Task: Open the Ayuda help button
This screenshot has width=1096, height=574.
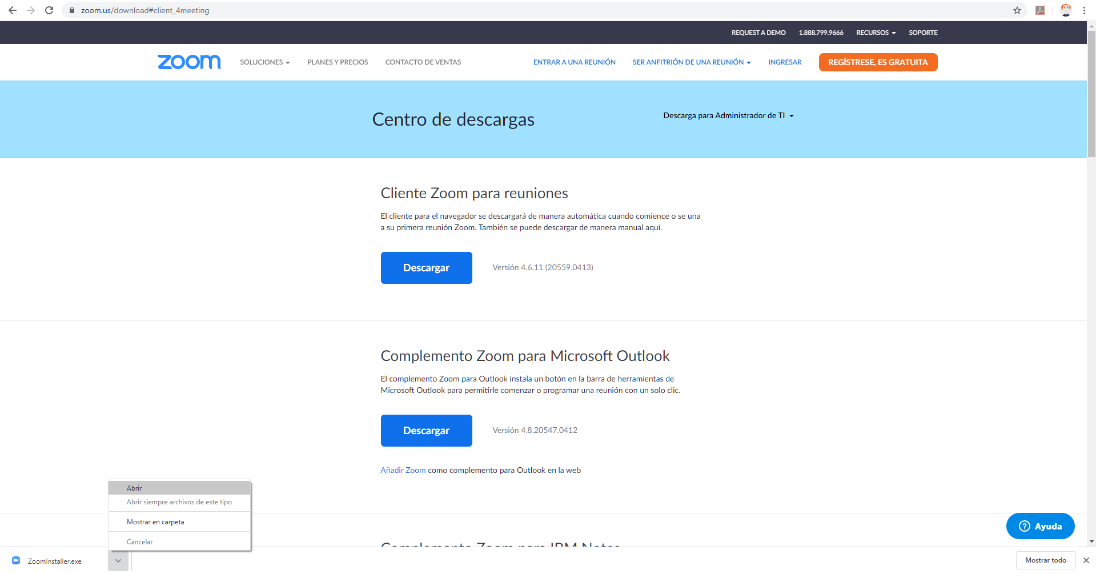Action: (1040, 526)
